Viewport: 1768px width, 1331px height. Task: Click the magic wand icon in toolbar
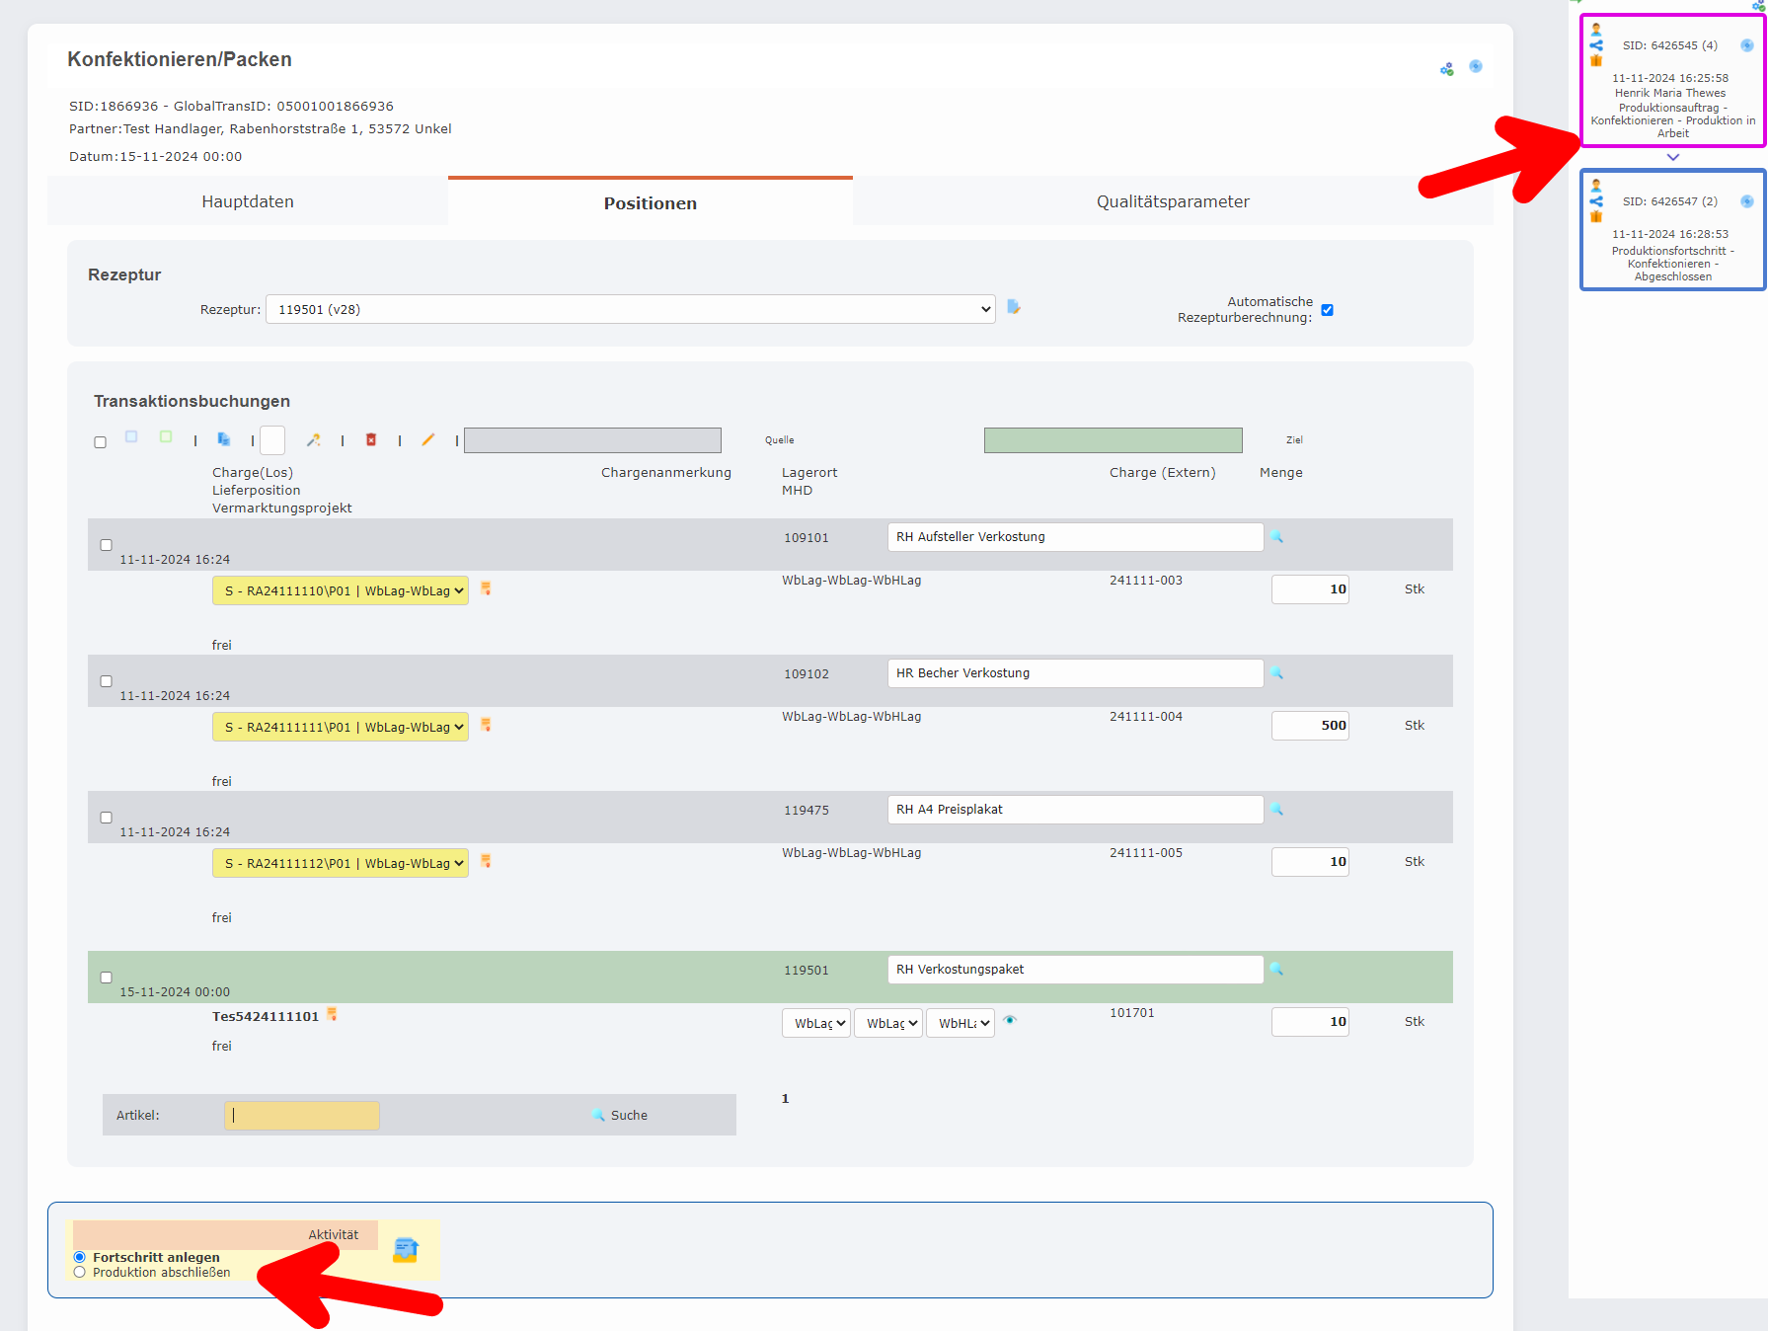tap(313, 439)
